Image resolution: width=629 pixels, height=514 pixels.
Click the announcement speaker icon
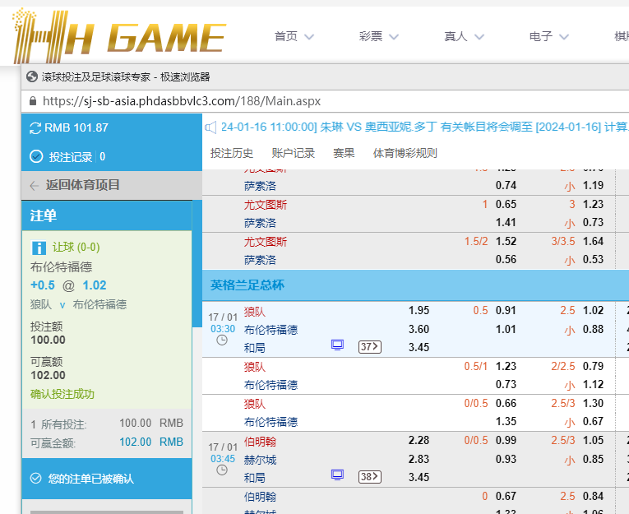(x=210, y=127)
